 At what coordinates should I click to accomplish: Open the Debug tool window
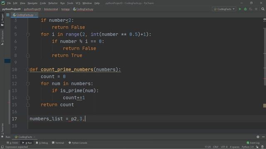tap(42, 143)
